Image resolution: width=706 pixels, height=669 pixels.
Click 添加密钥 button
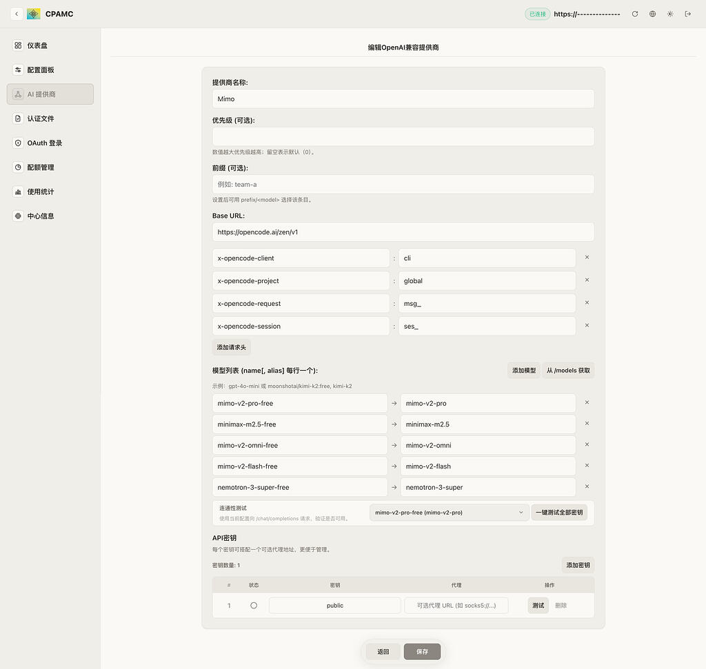point(578,565)
